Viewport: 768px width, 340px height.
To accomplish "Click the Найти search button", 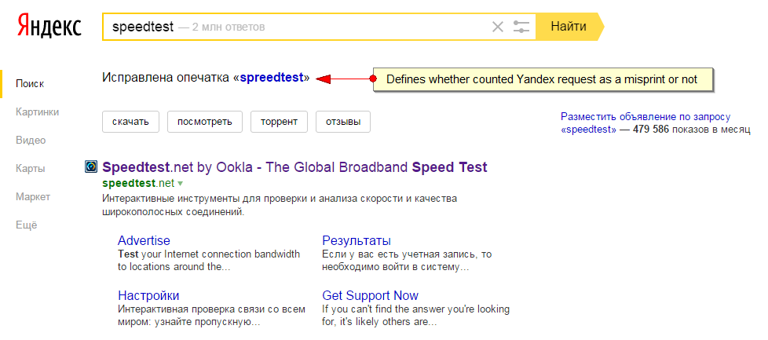I will (x=569, y=27).
